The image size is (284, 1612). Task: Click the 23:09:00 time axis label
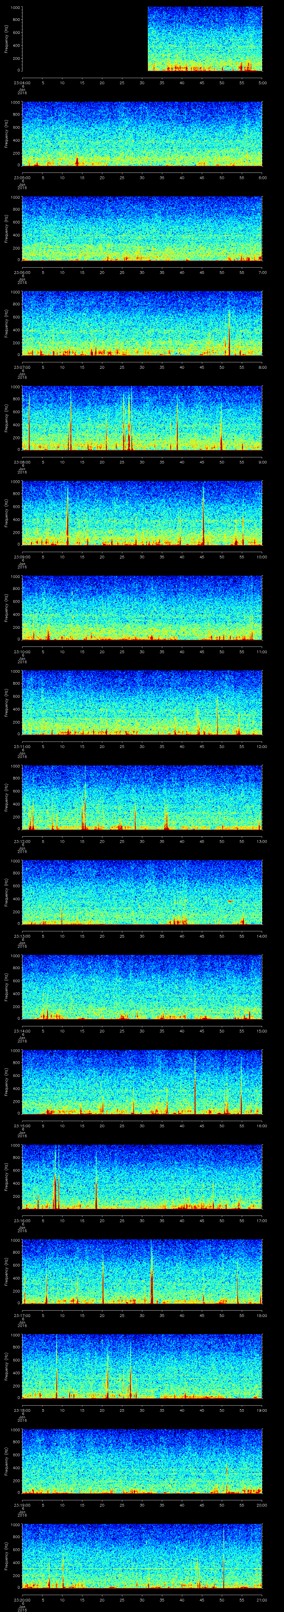[22, 557]
